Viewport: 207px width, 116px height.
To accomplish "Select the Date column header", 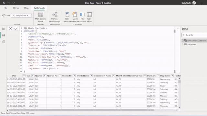I will [14, 76].
